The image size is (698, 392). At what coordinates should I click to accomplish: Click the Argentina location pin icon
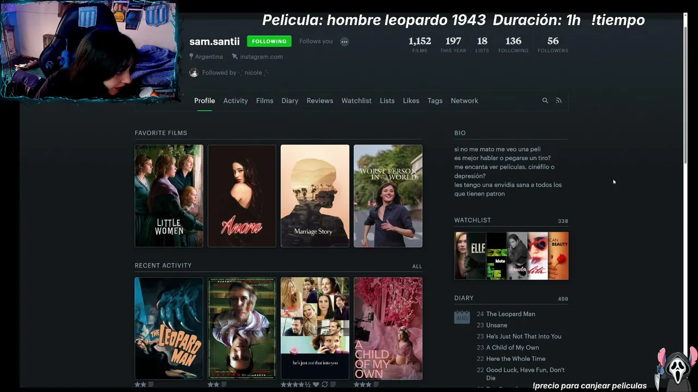[x=191, y=57]
